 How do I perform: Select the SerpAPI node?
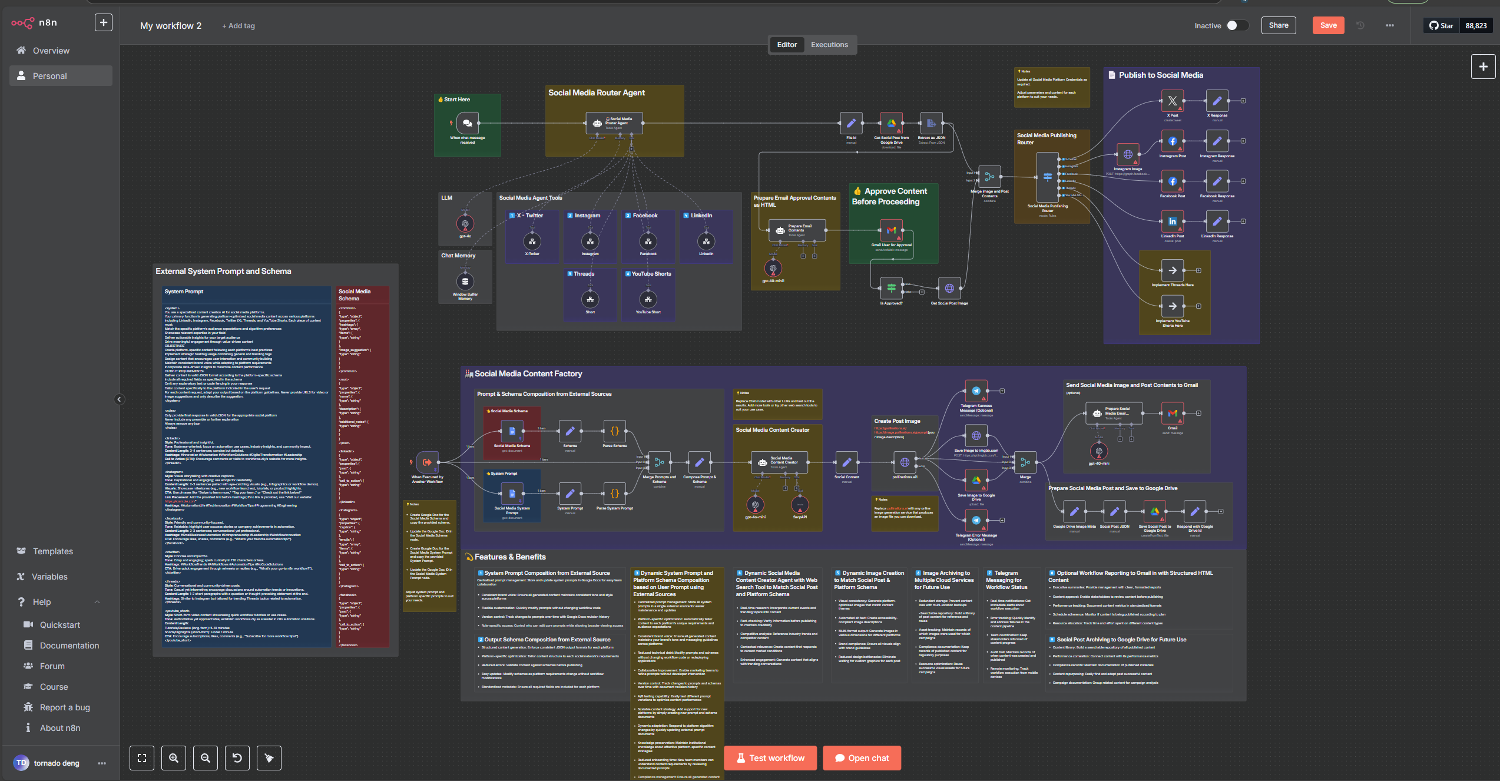pos(800,505)
